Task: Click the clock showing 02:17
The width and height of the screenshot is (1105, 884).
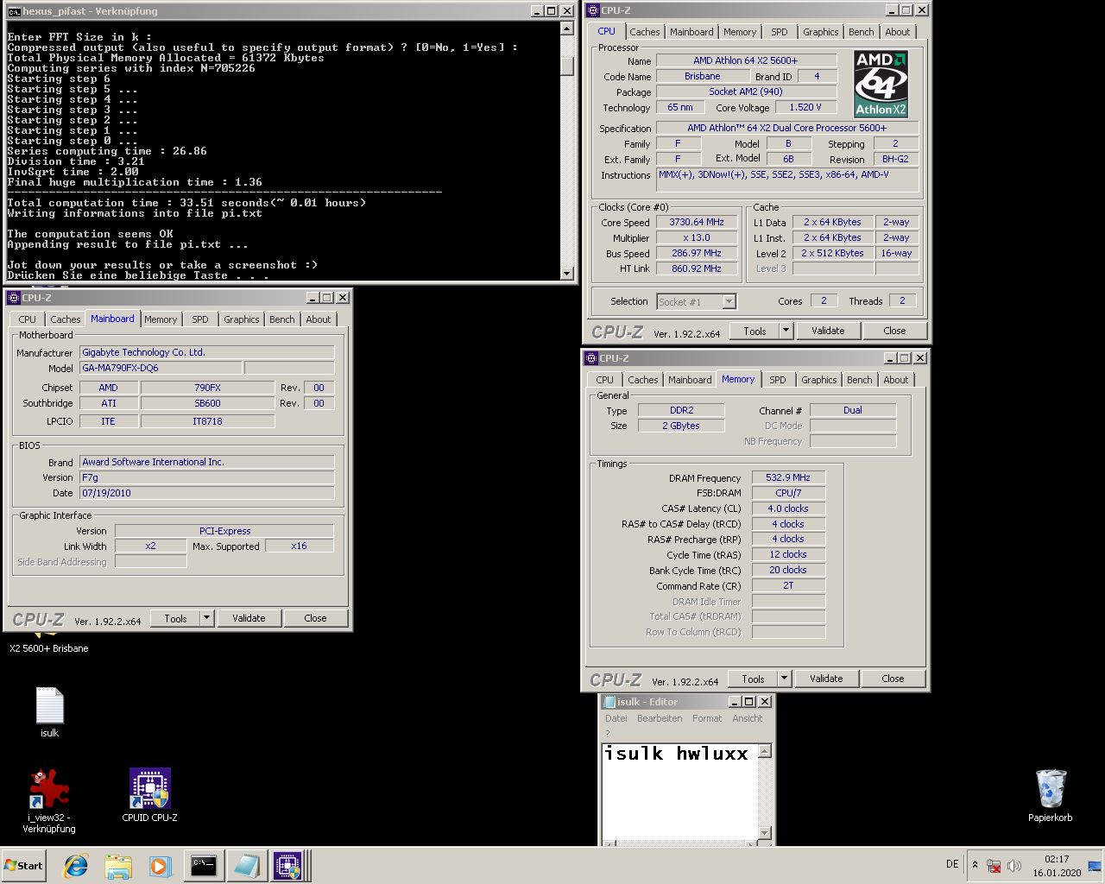Action: (1057, 859)
